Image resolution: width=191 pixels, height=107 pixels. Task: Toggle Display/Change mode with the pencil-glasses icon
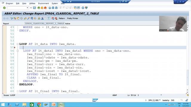(12, 18)
